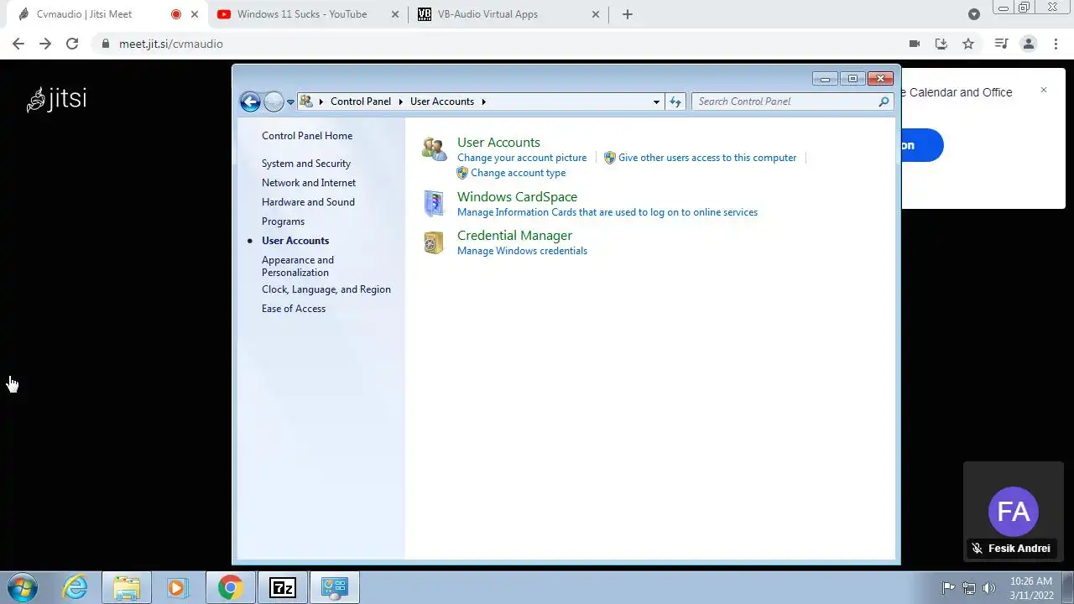This screenshot has width=1074, height=604.
Task: Open Chrome media controls icon
Action: pyautogui.click(x=1001, y=44)
